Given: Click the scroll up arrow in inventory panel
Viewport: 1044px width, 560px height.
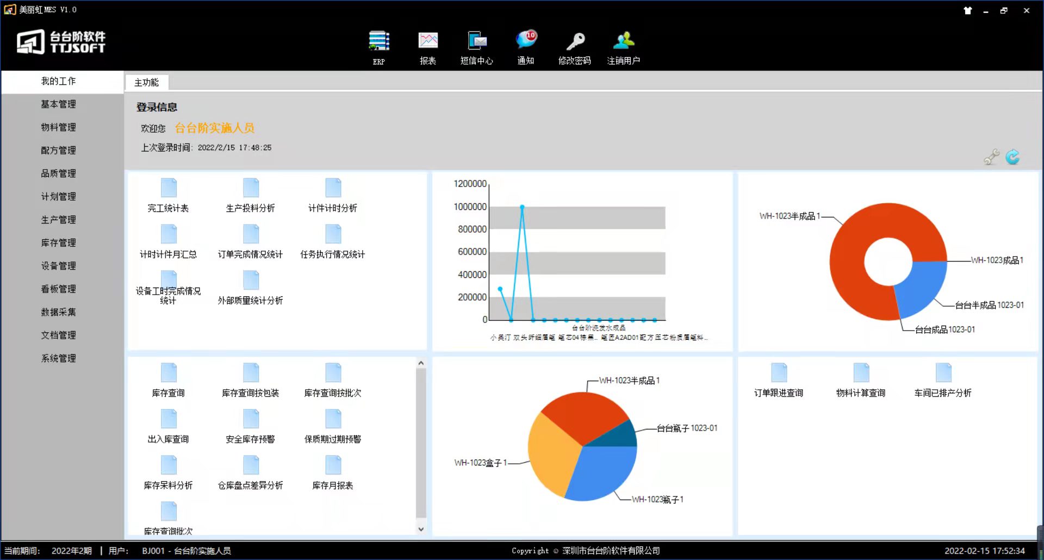Looking at the screenshot, I should 421,363.
